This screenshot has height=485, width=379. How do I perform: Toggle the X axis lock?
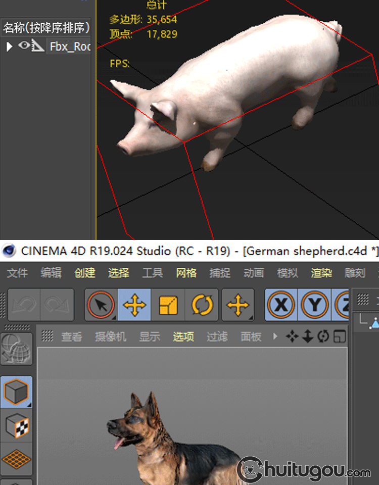[281, 305]
